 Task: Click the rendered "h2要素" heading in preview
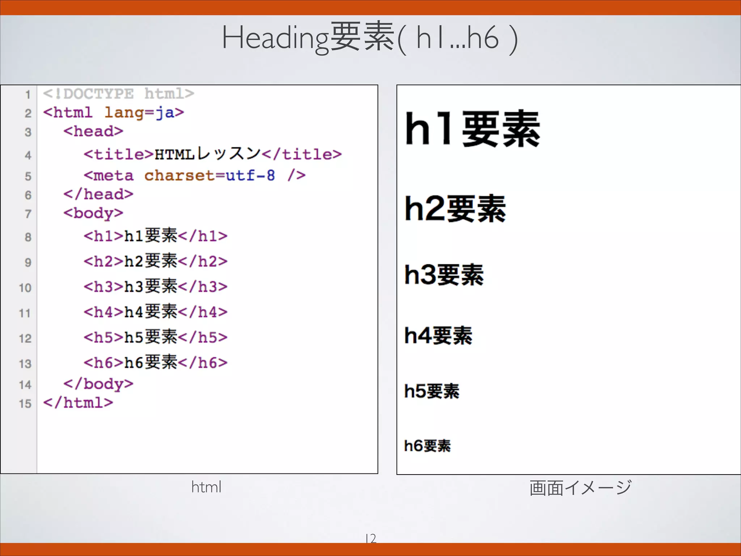pyautogui.click(x=455, y=208)
